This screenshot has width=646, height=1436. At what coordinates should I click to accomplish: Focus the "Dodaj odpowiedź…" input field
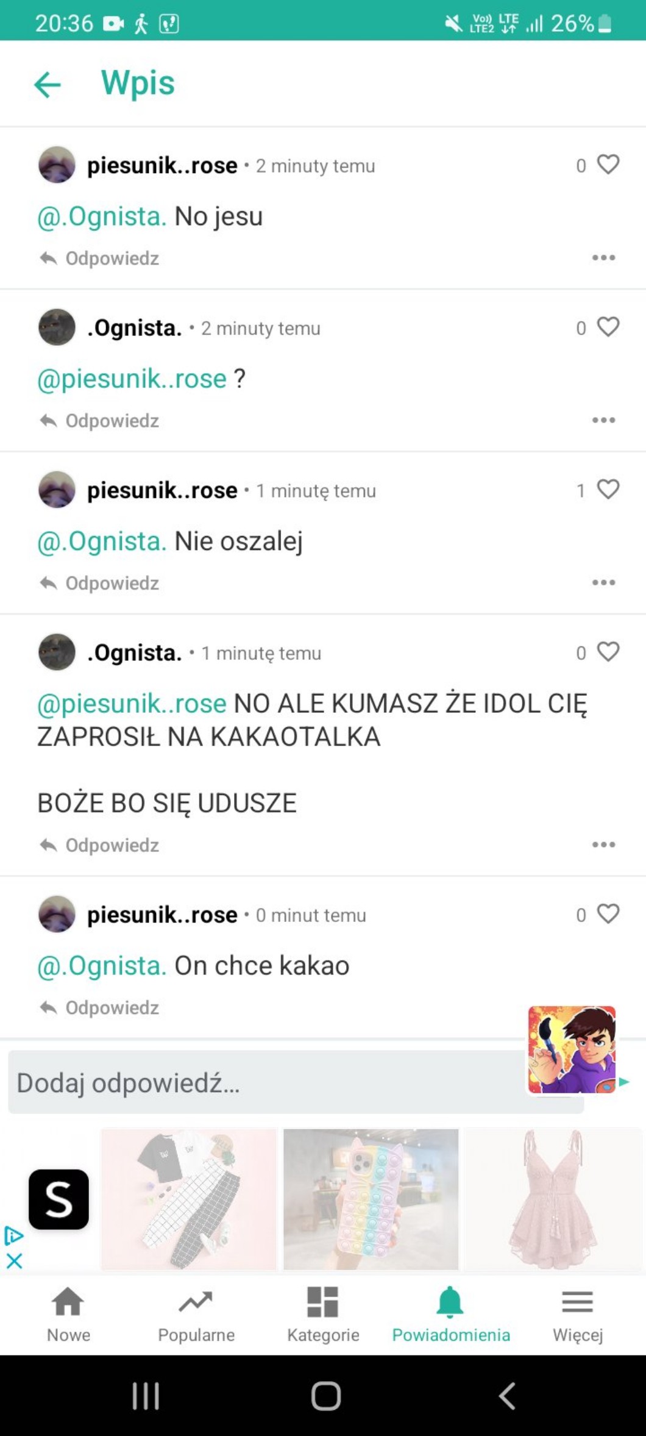[x=262, y=1084]
